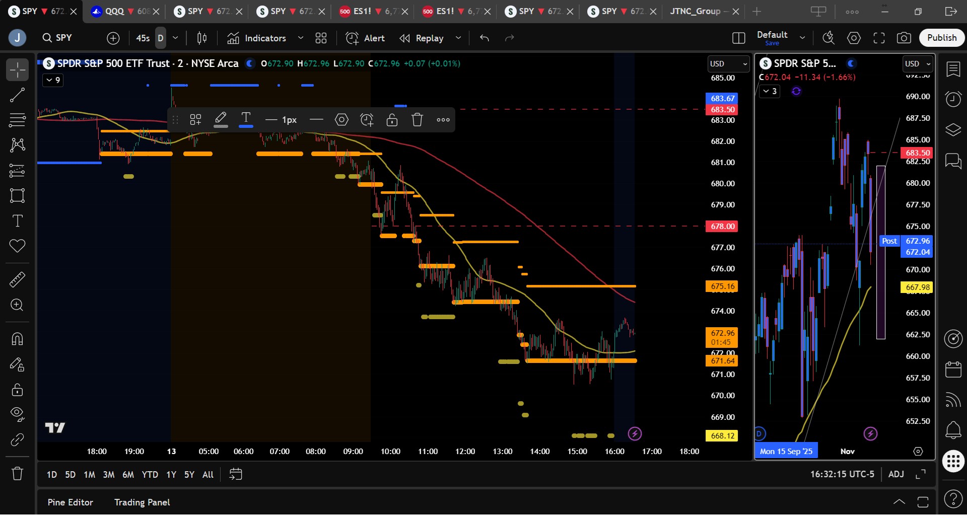The image size is (967, 516).
Task: Open the Fibonacci retracement tools
Action: coord(17,120)
